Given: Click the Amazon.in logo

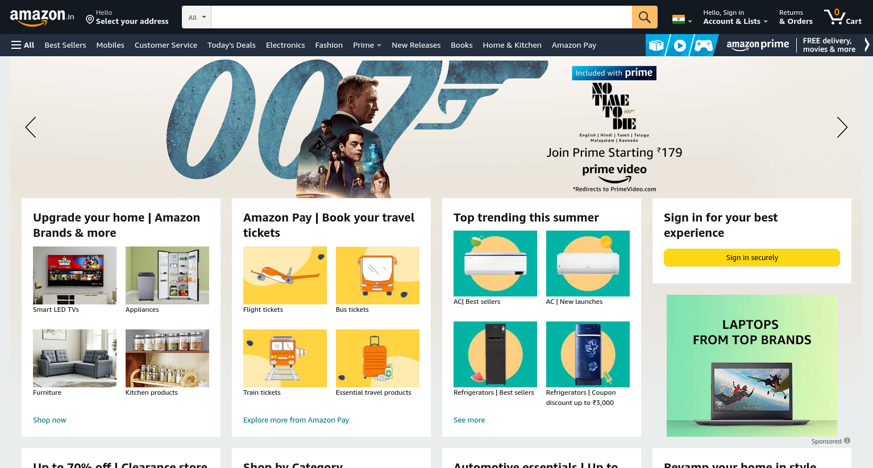Looking at the screenshot, I should tap(42, 17).
